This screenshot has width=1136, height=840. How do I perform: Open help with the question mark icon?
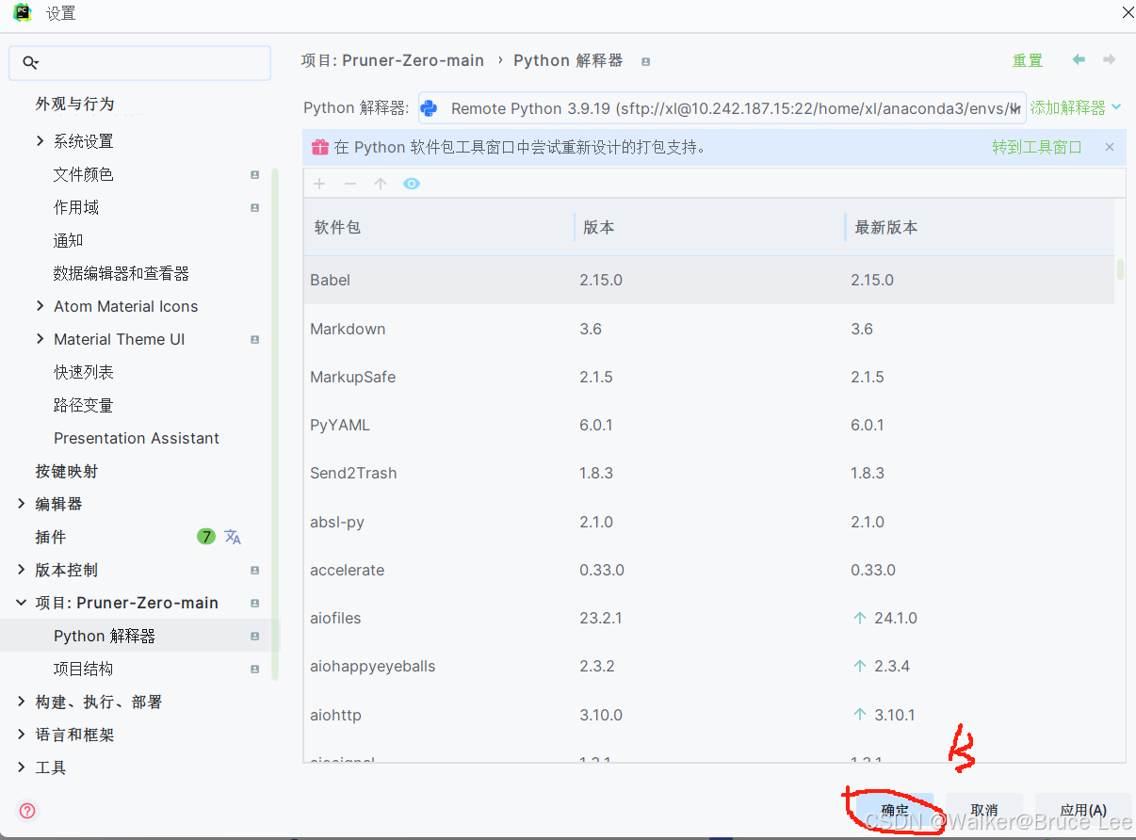point(27,811)
